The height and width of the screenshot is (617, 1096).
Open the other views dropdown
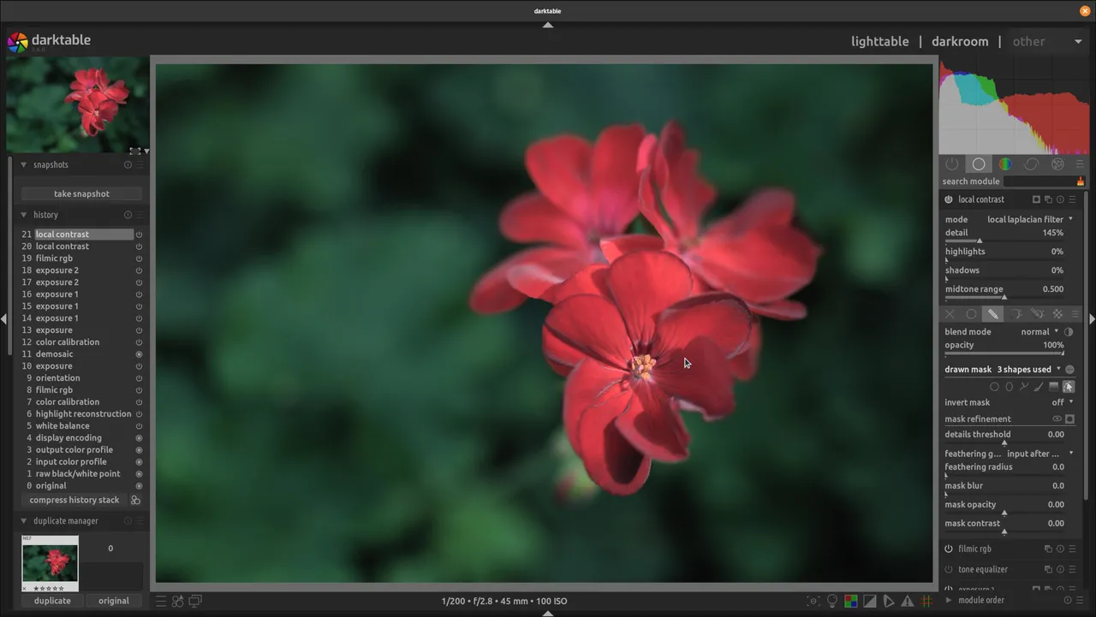click(x=1046, y=41)
